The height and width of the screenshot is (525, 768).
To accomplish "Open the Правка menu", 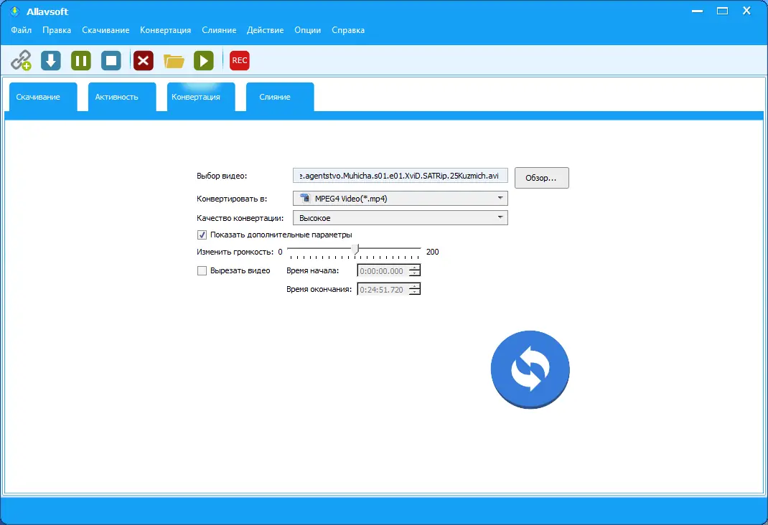I will pyautogui.click(x=56, y=30).
